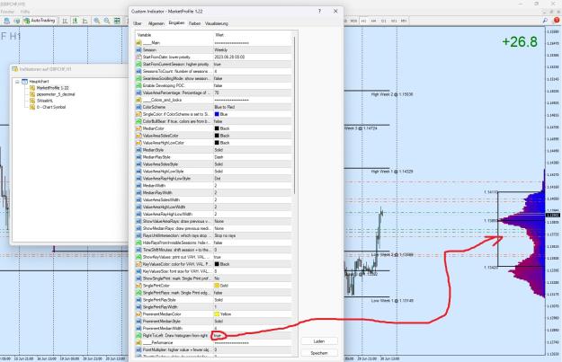Open the Hilfe menu
Image resolution: width=562 pixels, height=362 pixels.
[25, 12]
